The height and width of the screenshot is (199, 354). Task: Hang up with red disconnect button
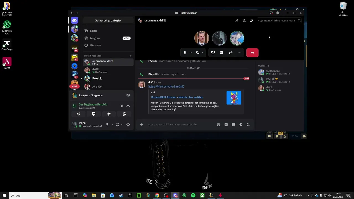tap(252, 53)
